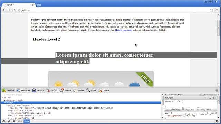
Task: Switch to the Sources panel
Action: (x=52, y=90)
